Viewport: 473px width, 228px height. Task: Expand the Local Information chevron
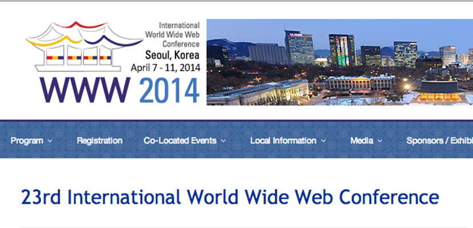(323, 141)
